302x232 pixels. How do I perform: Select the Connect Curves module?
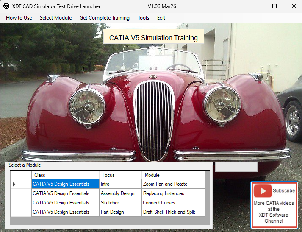pyautogui.click(x=173, y=203)
